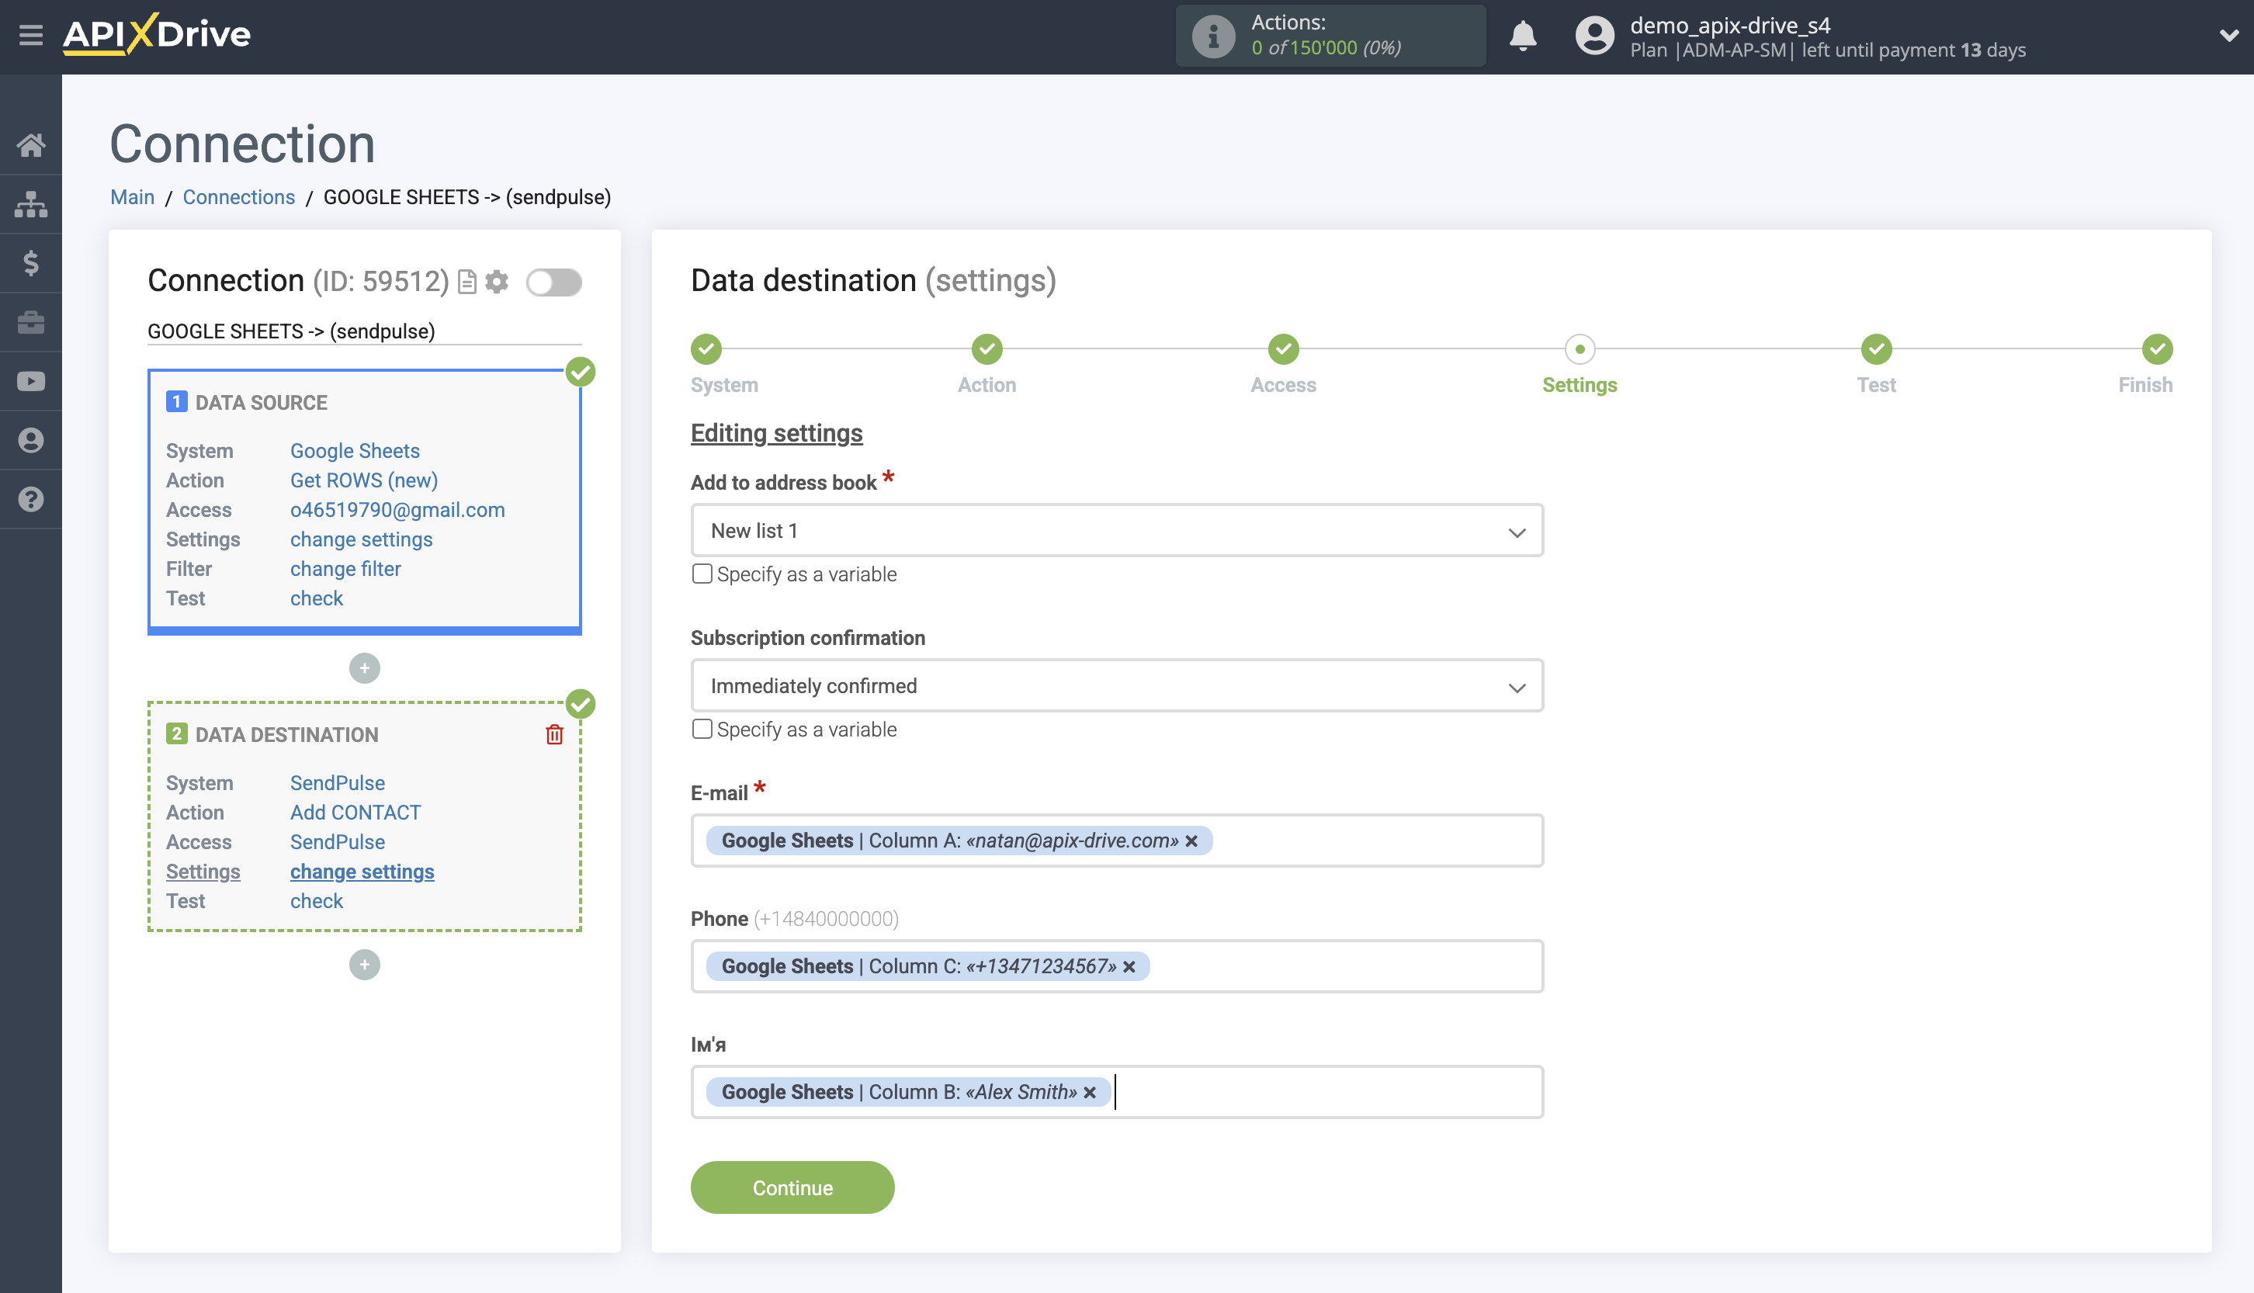Viewport: 2254px width, 1293px height.
Task: Add a block below Data Source
Action: point(364,667)
